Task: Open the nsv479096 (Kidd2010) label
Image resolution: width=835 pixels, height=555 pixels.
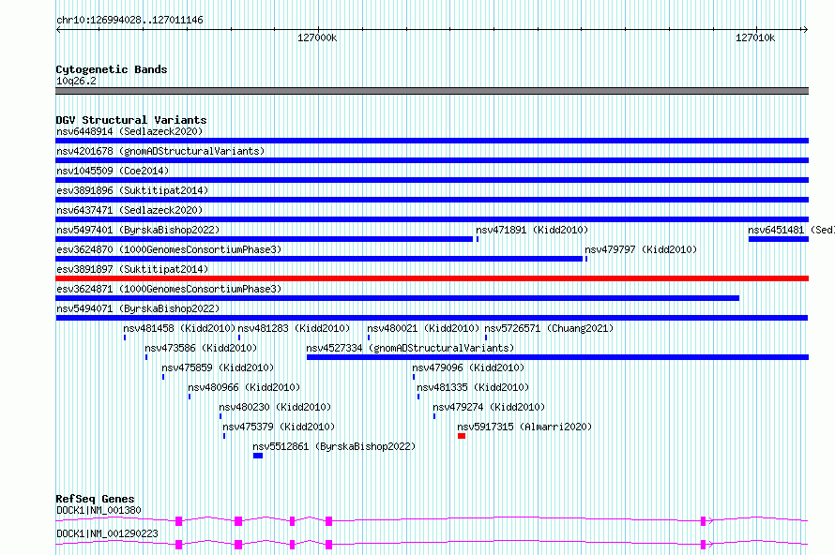Action: pyautogui.click(x=468, y=367)
